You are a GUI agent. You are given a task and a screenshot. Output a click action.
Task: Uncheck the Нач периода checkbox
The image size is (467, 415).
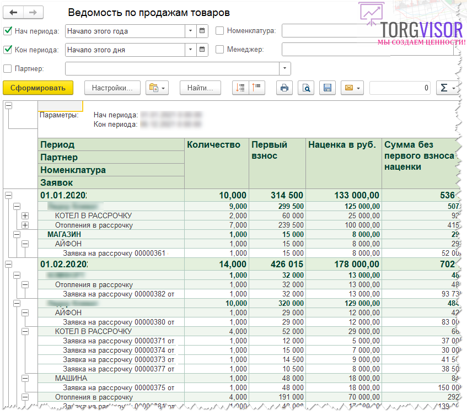tap(8, 31)
